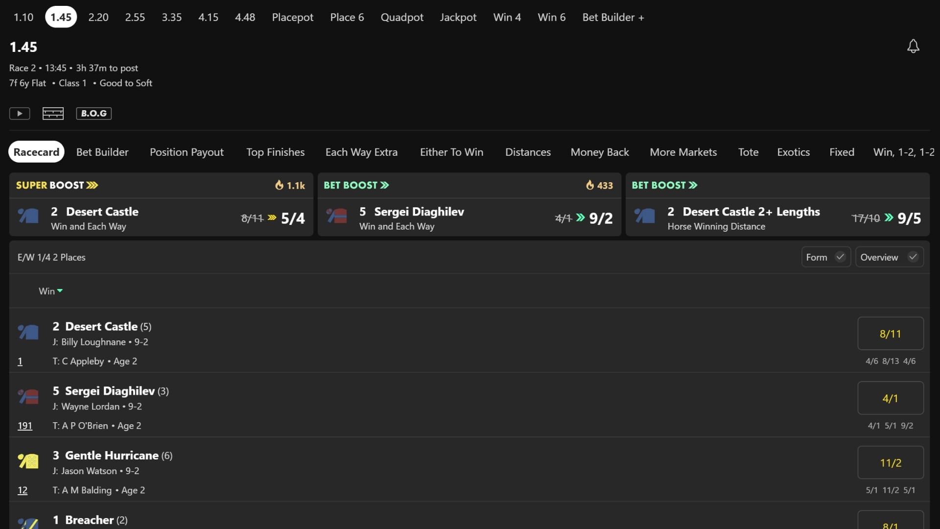Select Sergei Diaghilev Bet Boost 9/2 price

[601, 218]
